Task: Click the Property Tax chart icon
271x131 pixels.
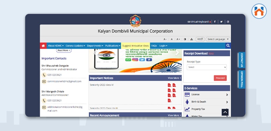Action: pos(187,109)
